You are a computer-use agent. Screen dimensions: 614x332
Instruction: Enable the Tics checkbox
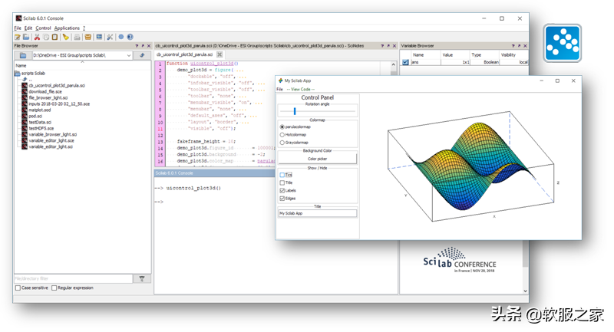(282, 175)
